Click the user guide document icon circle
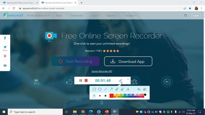205x115 pixels. [37, 82]
